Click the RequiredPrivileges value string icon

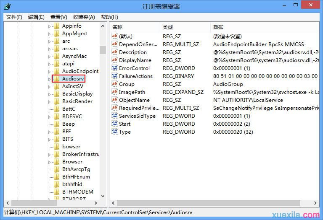pyautogui.click(x=114, y=108)
